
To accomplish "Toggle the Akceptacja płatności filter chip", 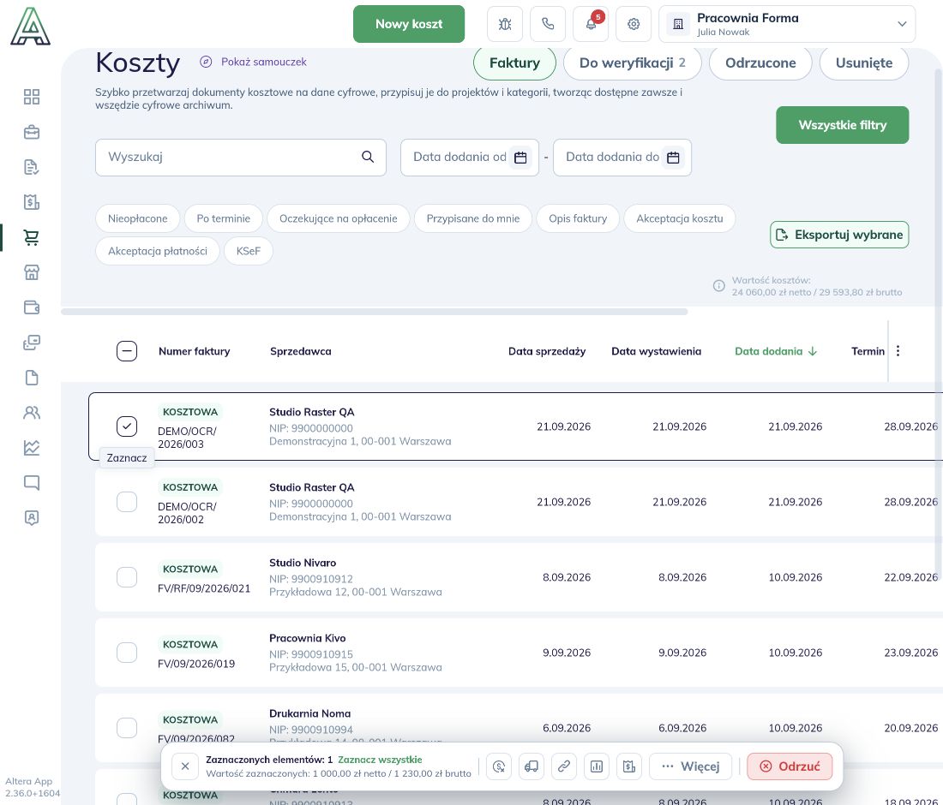I will tap(158, 251).
